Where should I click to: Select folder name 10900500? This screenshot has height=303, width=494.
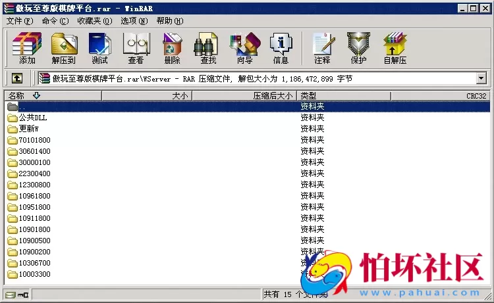point(35,241)
